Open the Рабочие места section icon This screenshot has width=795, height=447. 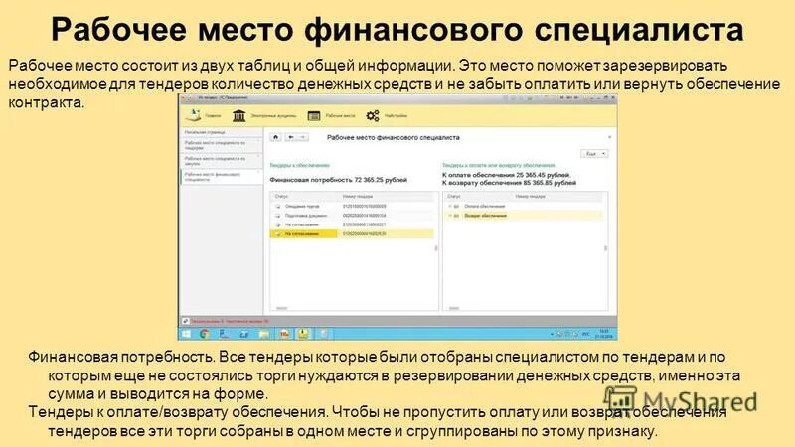point(314,116)
